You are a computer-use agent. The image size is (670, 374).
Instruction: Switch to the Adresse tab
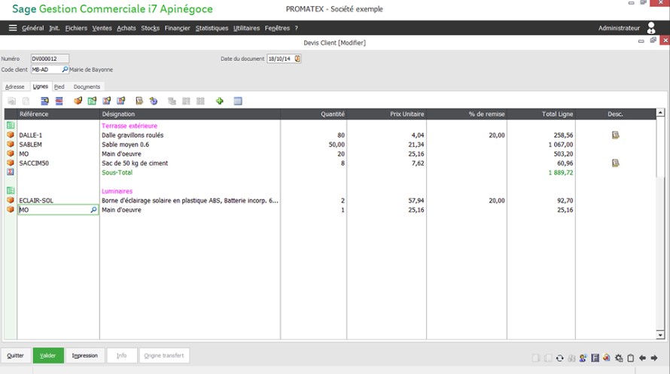pyautogui.click(x=15, y=87)
